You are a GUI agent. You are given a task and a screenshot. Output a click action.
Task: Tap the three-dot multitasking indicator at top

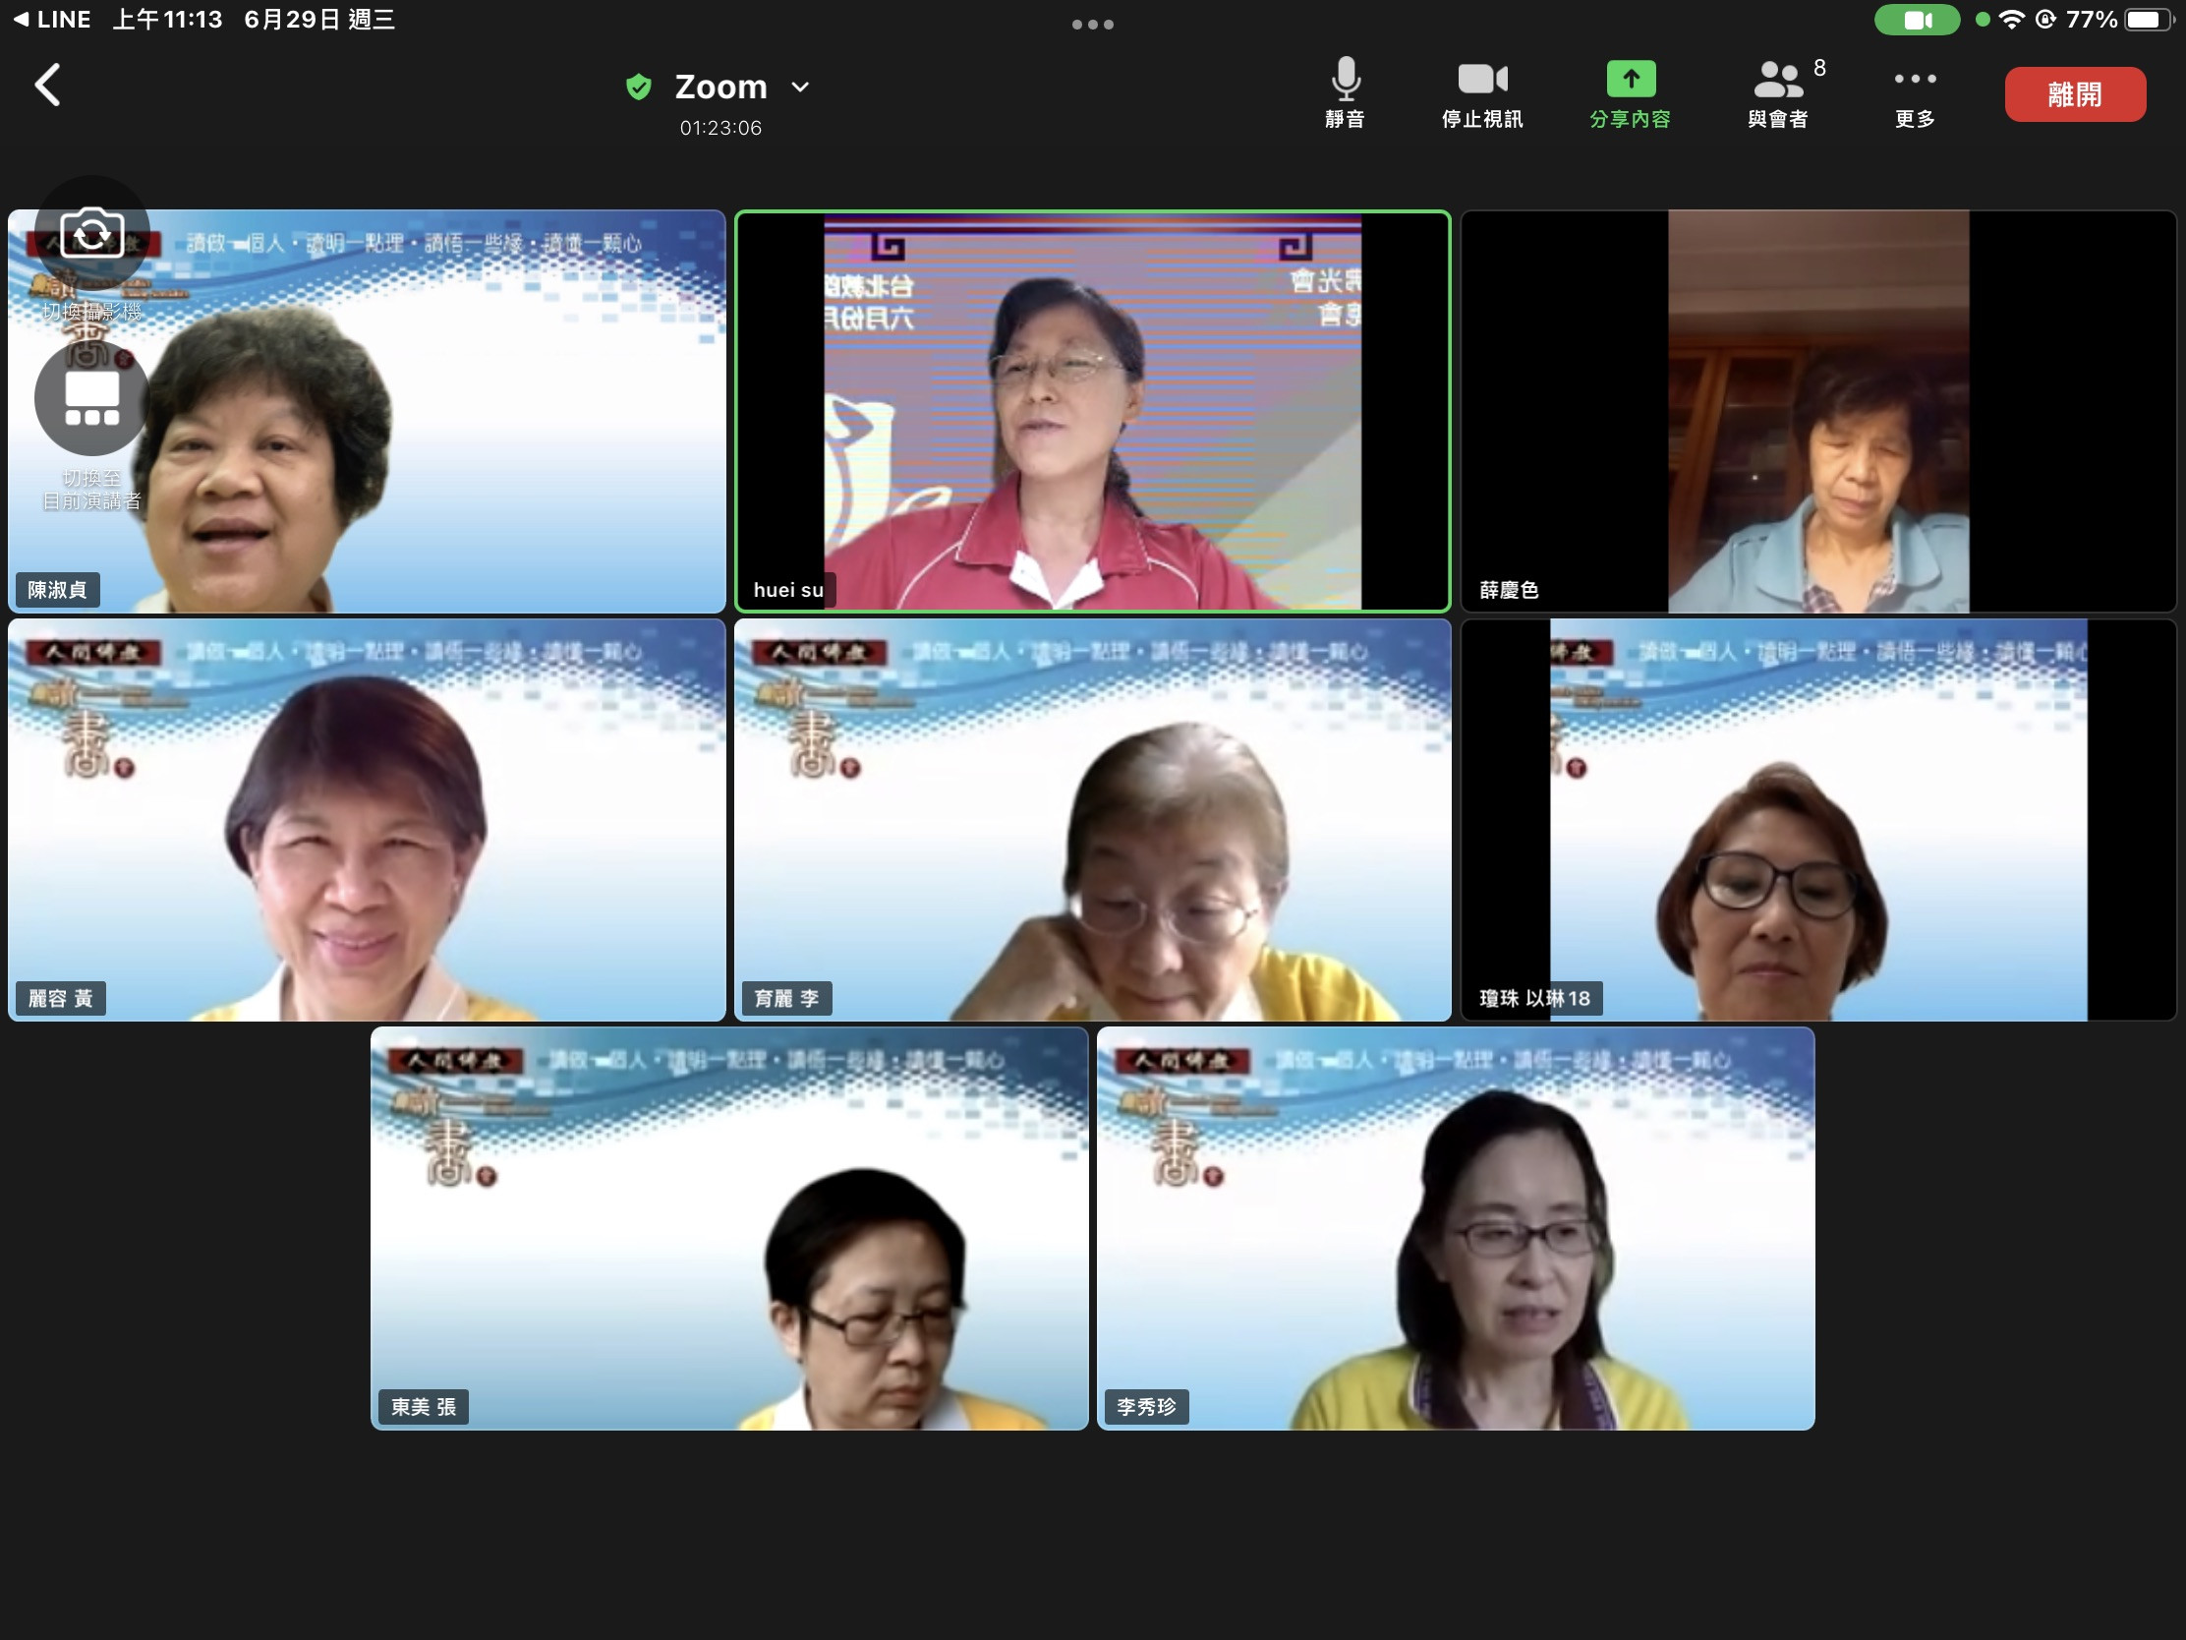(x=1092, y=24)
